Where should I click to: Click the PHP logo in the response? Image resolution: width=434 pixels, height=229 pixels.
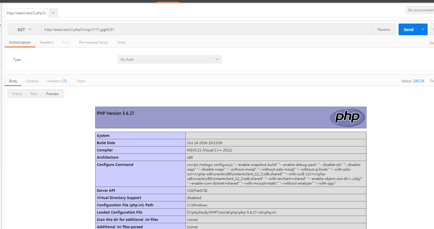point(347,117)
